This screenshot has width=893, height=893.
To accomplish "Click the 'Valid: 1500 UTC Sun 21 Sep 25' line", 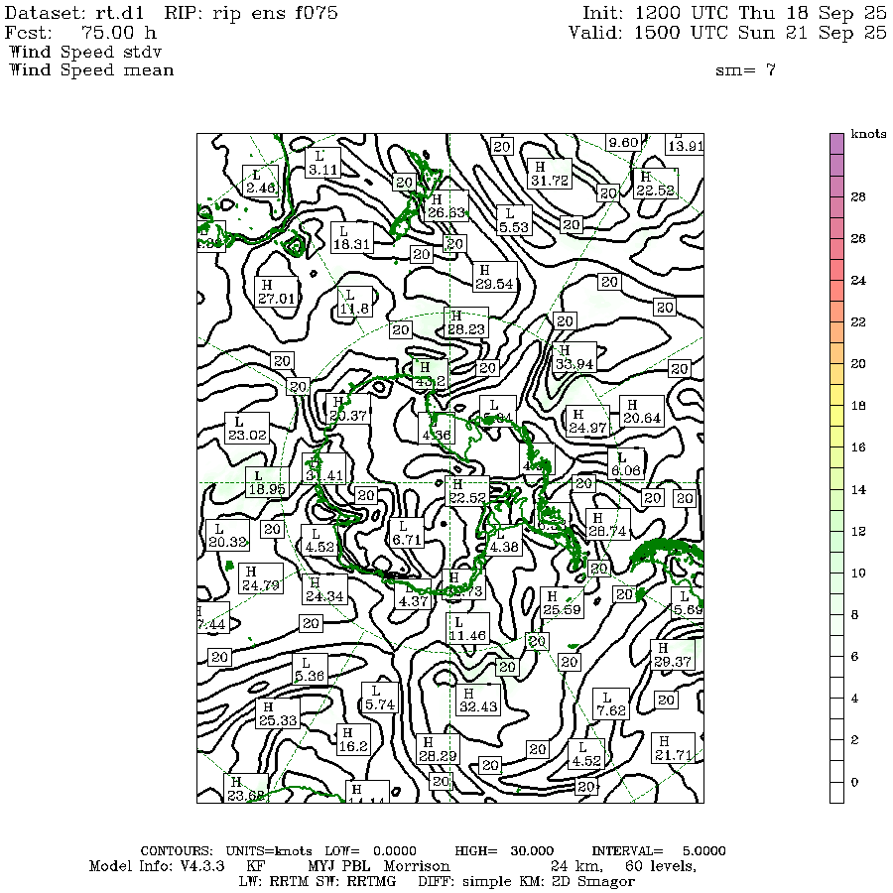I will (x=728, y=32).
